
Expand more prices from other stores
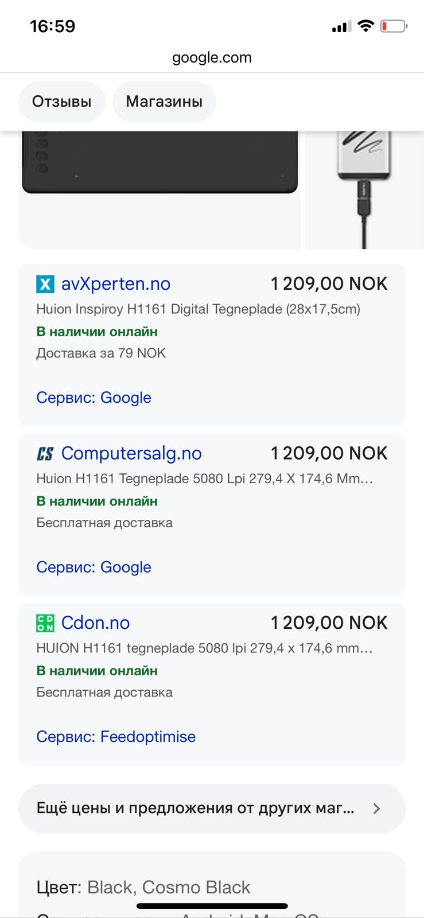coord(195,808)
